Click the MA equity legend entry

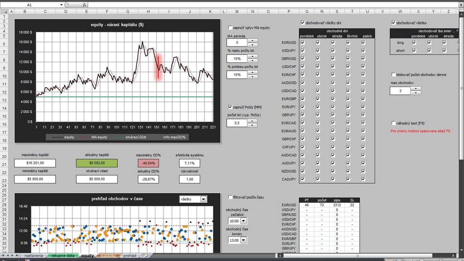coord(93,137)
